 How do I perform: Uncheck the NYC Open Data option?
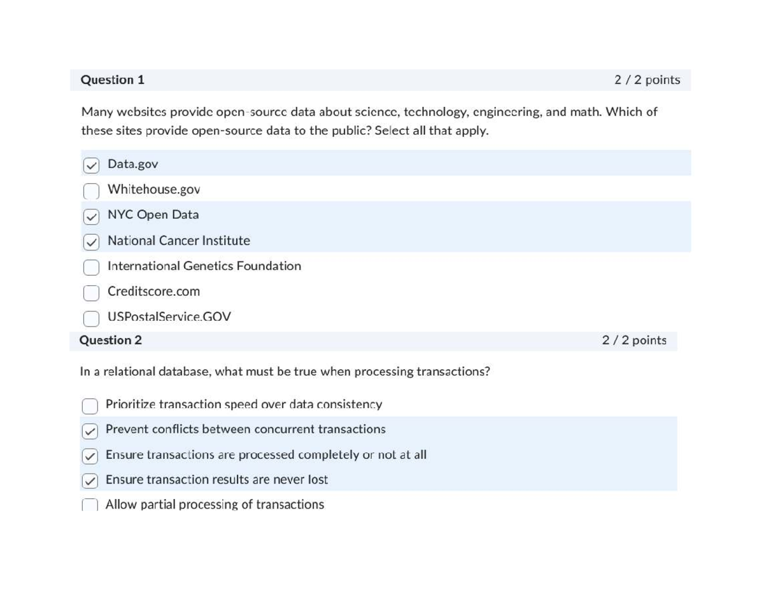(x=91, y=216)
